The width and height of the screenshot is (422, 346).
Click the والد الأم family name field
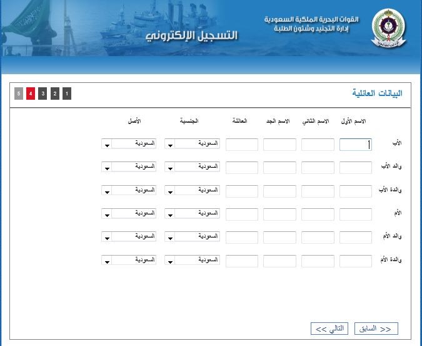click(242, 238)
